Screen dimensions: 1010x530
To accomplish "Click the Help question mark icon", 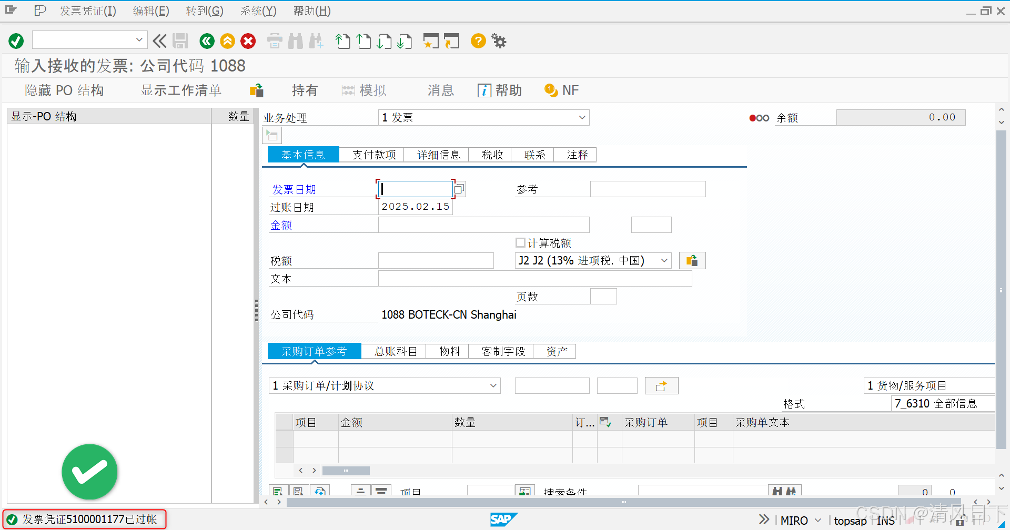I will 477,40.
